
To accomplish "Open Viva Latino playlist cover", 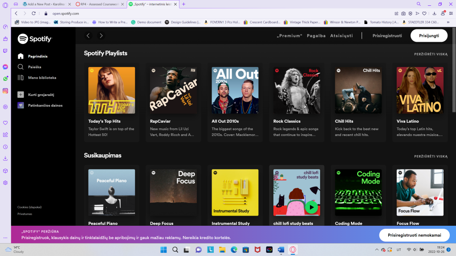I will tap(420, 90).
